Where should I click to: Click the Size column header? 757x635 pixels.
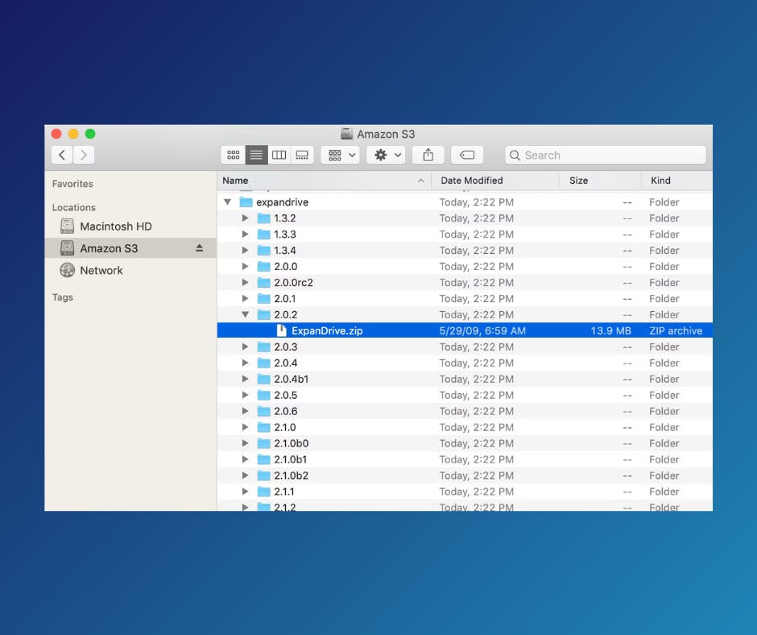tap(578, 181)
